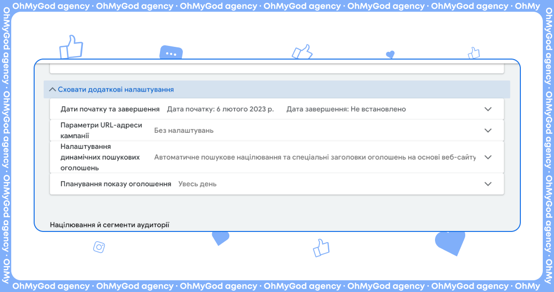This screenshot has height=292, width=554.
Task: Click Дата завершення: Не встановлено value
Action: 346,109
